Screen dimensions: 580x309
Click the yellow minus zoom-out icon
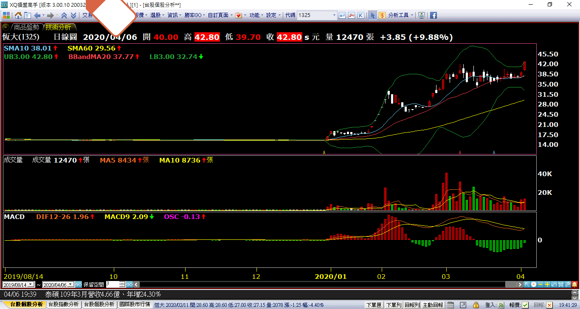[x=541, y=284]
